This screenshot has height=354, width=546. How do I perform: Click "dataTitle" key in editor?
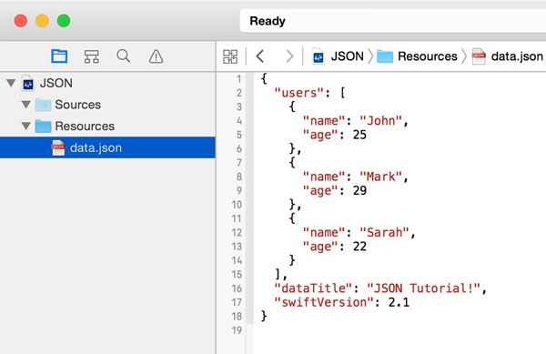click(314, 288)
